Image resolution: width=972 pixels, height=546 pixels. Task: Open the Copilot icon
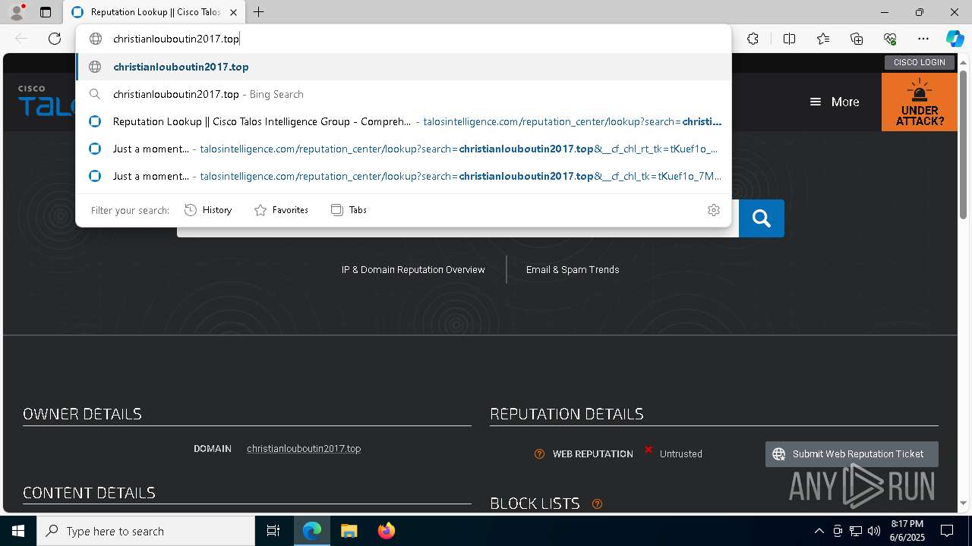[955, 39]
